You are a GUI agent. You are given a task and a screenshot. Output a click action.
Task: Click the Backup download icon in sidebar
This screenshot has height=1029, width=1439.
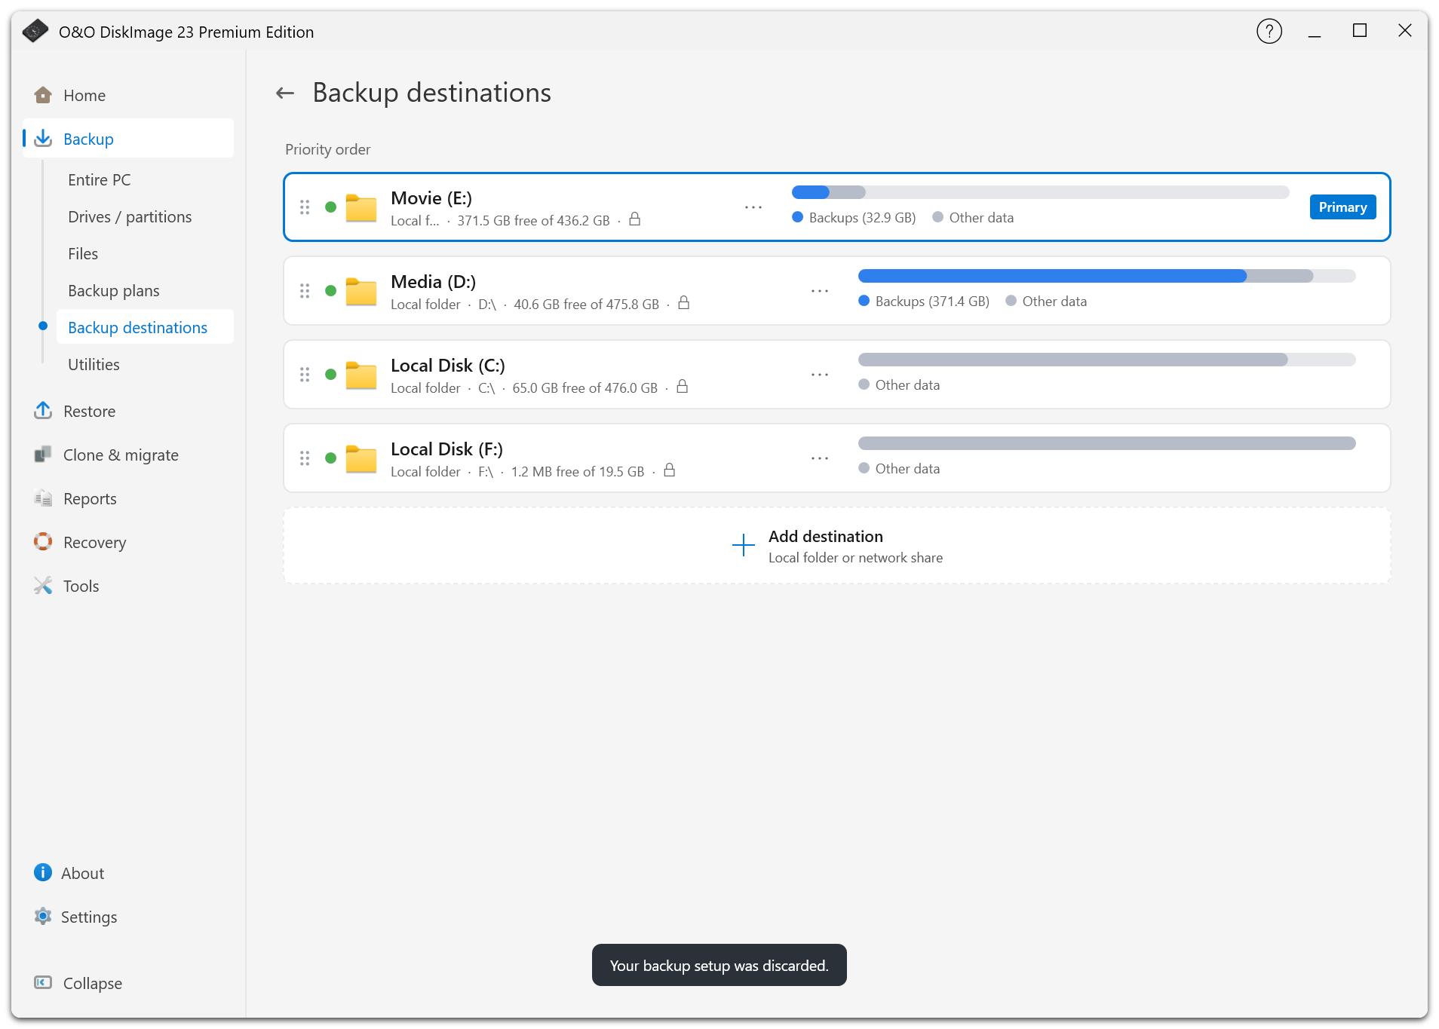point(43,139)
